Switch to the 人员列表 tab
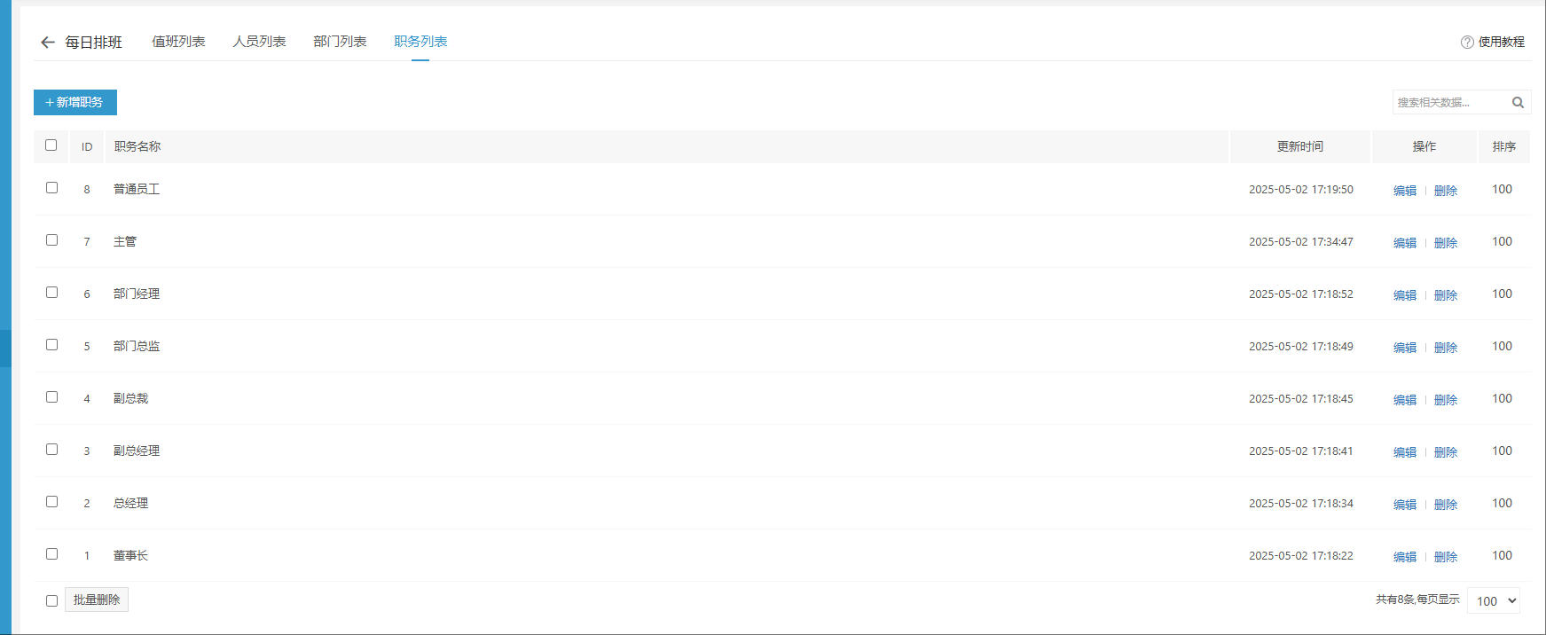Viewport: 1546px width, 635px height. (259, 42)
